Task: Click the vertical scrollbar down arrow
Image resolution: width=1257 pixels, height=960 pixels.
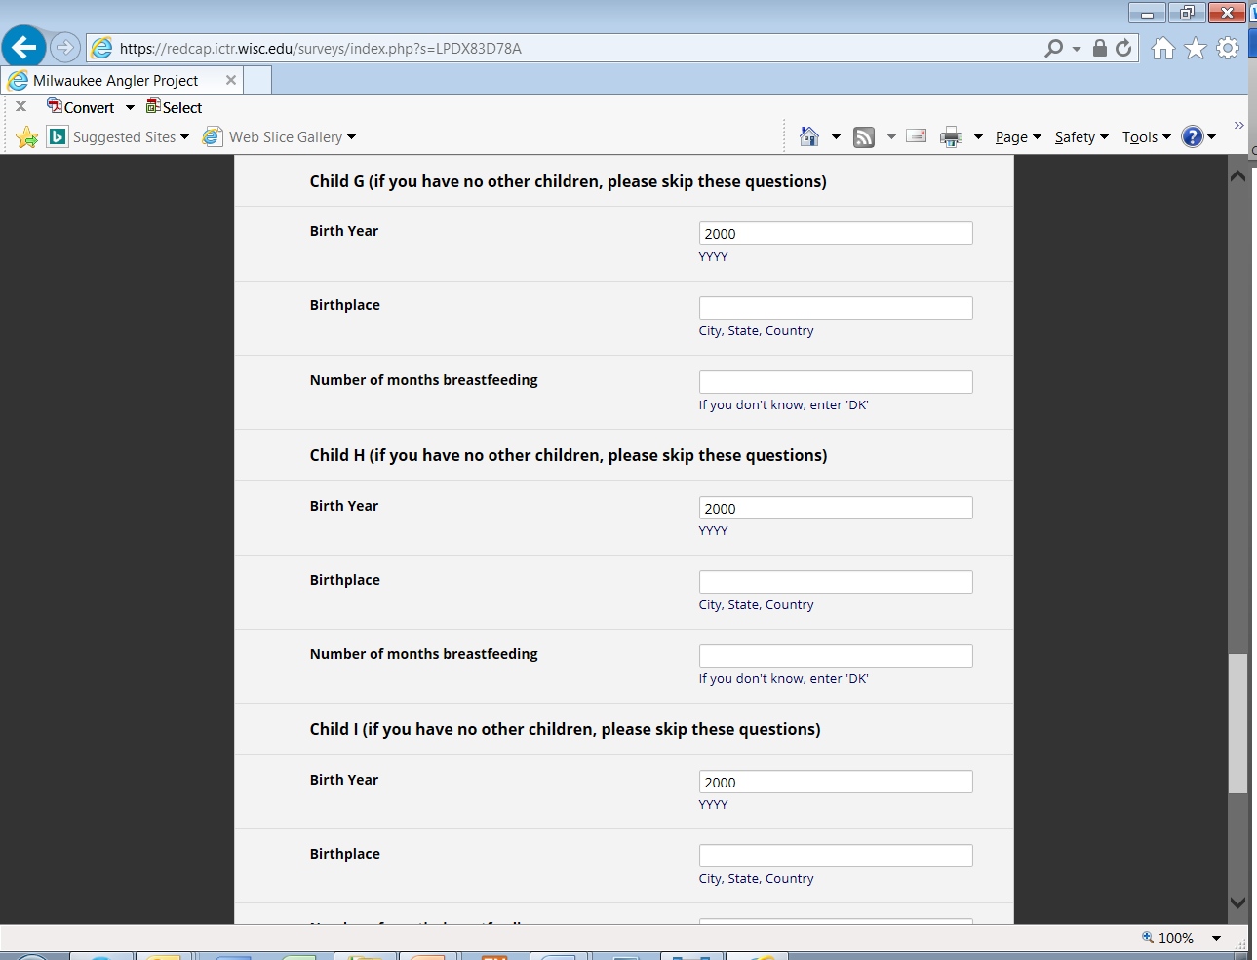Action: click(1237, 903)
